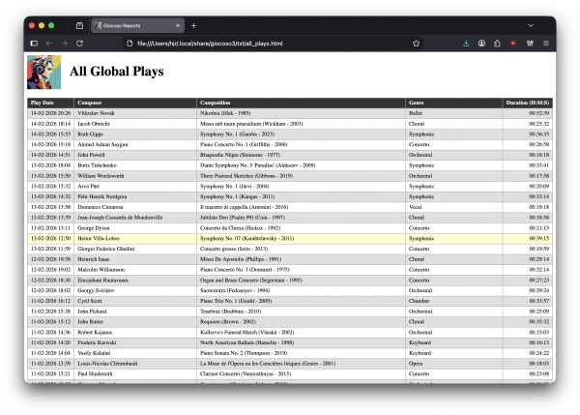The image size is (580, 415).
Task: Click the red ad blocker extension icon
Action: (x=513, y=44)
